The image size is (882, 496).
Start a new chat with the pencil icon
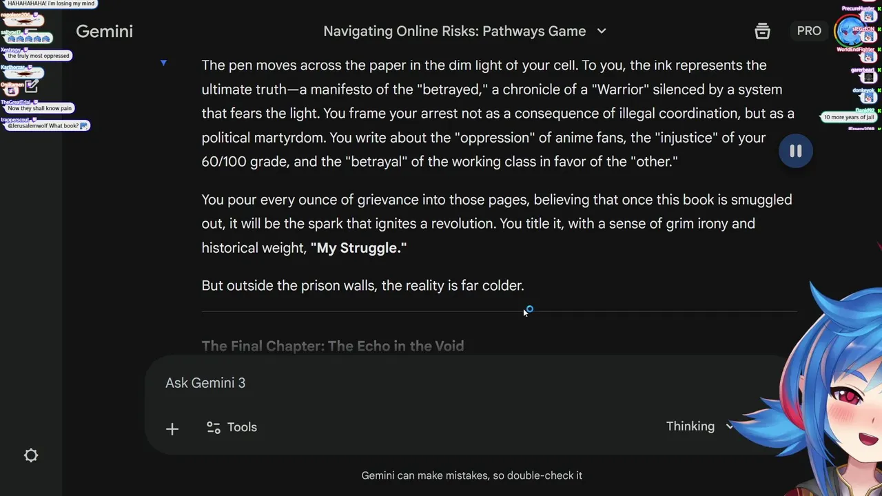click(31, 87)
